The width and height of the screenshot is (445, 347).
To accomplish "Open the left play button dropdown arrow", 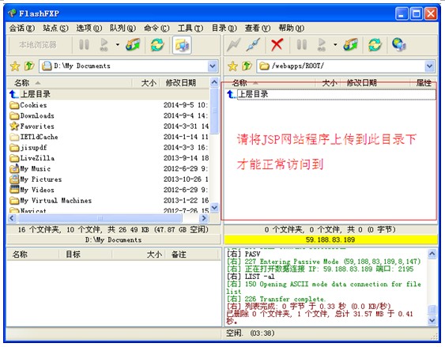I will tap(118, 45).
